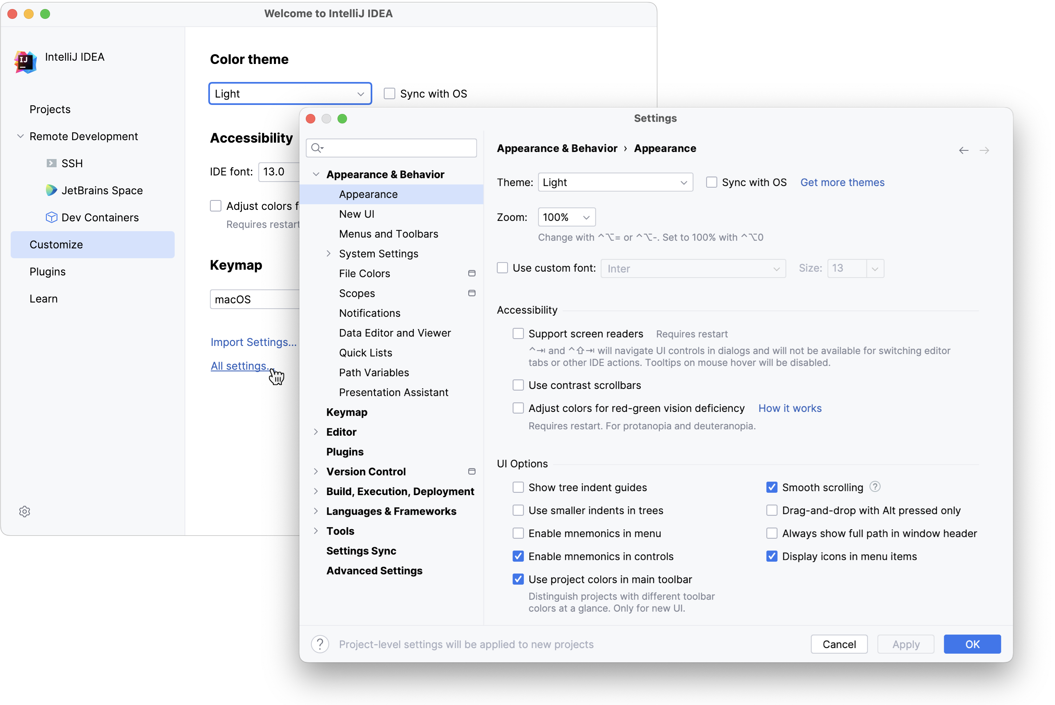Click the help question mark button in Settings
The height and width of the screenshot is (705, 1055).
coord(320,644)
